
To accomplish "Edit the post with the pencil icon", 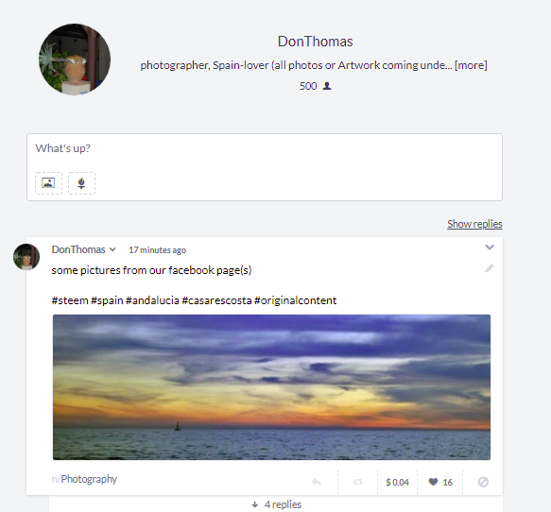I will pos(490,268).
